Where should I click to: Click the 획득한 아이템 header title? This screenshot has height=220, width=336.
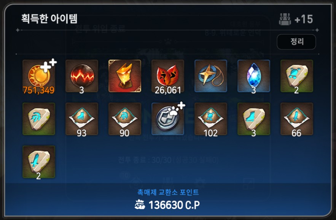pos(49,19)
